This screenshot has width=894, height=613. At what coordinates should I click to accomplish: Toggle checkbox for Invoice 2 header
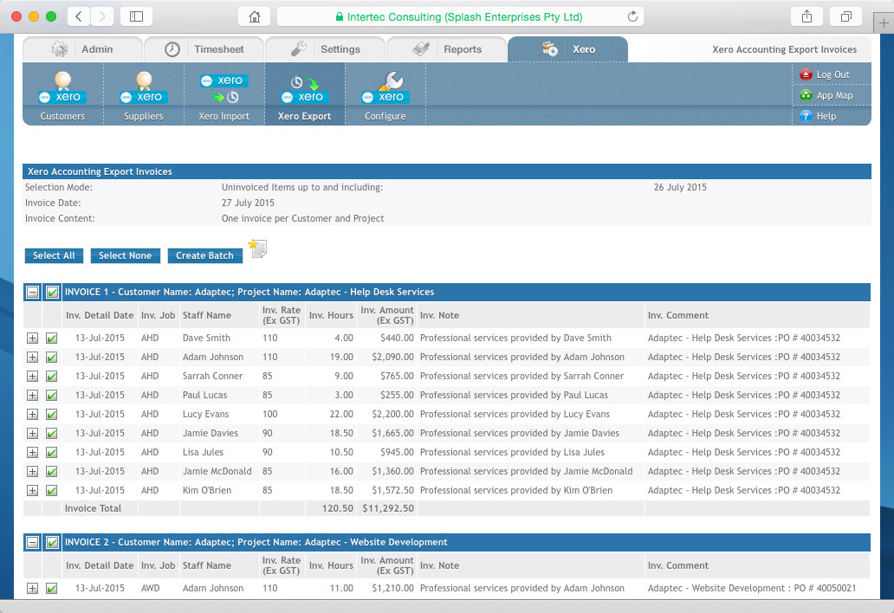52,542
